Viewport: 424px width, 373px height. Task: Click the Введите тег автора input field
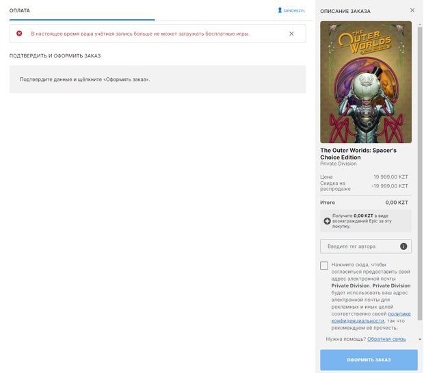coord(360,246)
